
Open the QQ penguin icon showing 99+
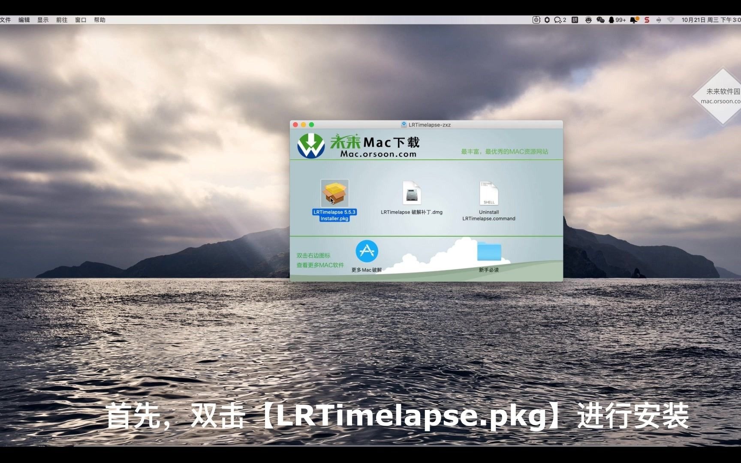pos(617,20)
